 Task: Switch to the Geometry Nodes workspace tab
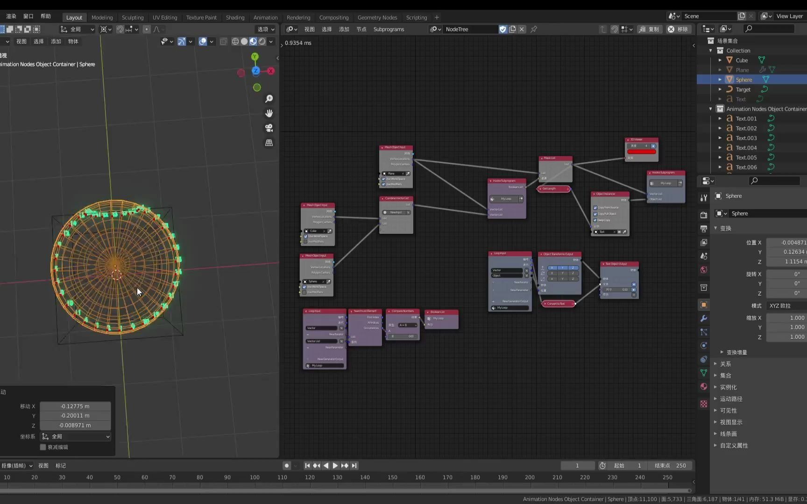click(x=377, y=17)
